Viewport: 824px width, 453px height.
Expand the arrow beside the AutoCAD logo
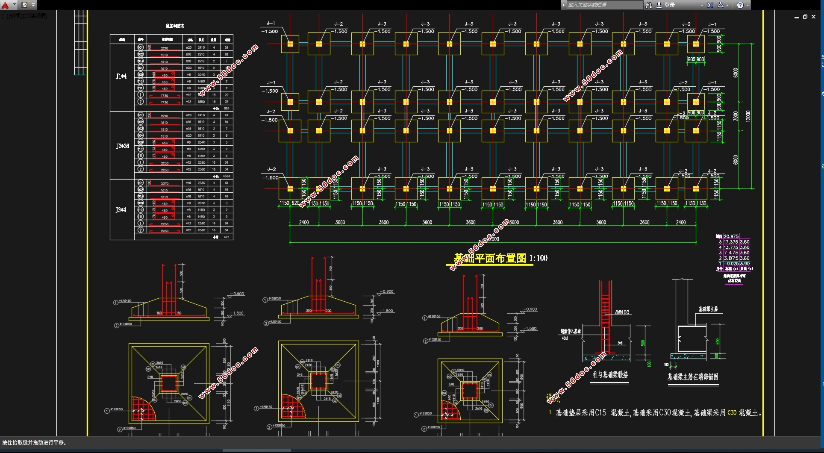coord(14,5)
